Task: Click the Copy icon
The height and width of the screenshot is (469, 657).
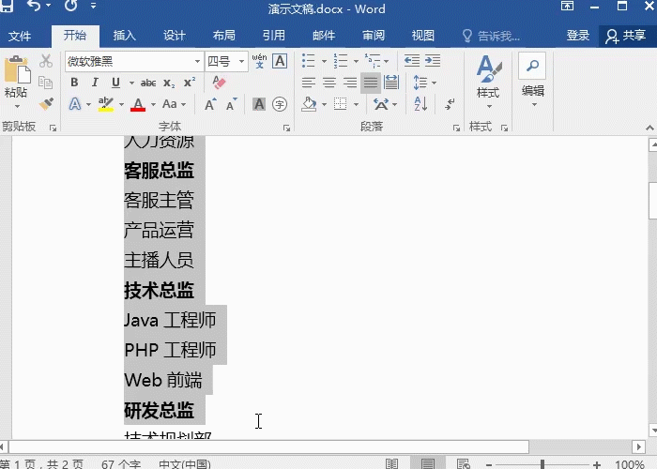Action: (45, 83)
